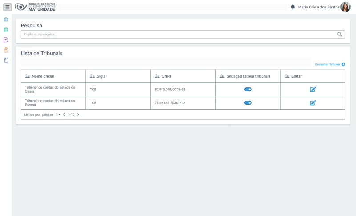Open the rows per page dropdown
Screen dimensions: 356x216
[58, 114]
